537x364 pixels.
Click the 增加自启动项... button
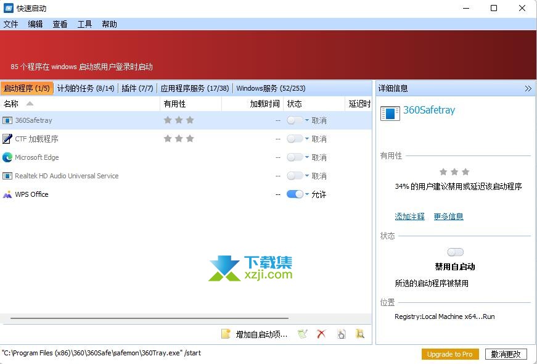click(x=255, y=334)
